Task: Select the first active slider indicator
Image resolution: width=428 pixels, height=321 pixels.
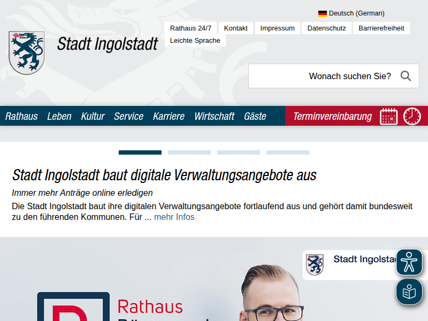Action: 140,152
